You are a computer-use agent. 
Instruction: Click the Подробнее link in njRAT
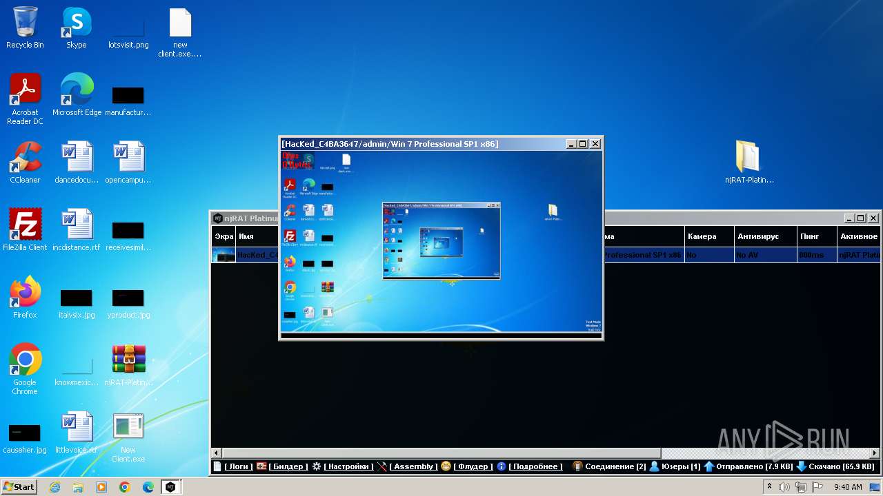(x=535, y=466)
